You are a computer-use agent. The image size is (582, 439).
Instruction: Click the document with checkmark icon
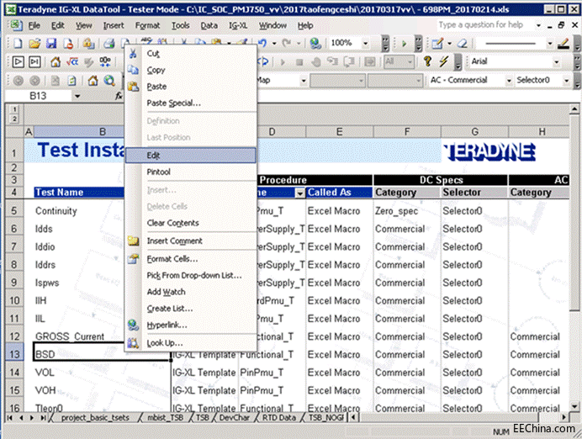71,80
